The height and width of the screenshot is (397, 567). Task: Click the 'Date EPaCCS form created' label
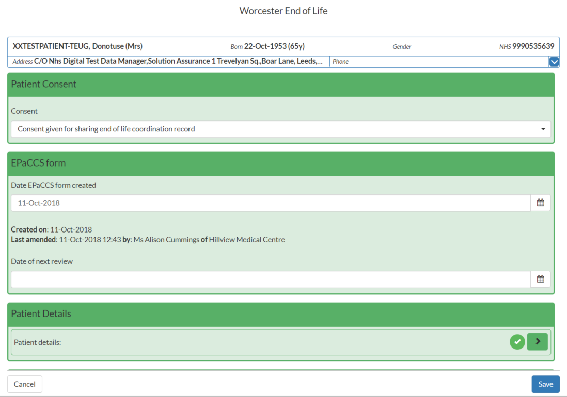54,185
